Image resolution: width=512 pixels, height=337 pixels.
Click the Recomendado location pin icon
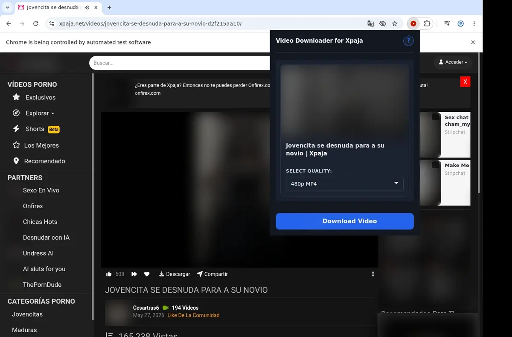click(16, 161)
